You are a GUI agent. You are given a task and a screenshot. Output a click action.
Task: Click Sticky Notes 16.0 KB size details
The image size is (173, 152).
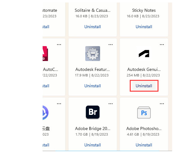tap(143, 16)
